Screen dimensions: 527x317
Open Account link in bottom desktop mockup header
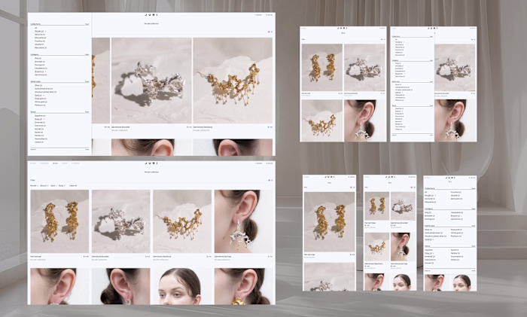click(x=258, y=163)
